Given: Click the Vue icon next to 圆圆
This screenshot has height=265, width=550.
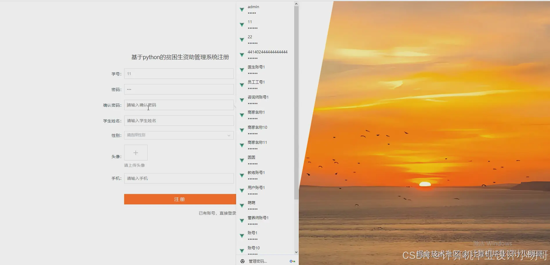Looking at the screenshot, I should [x=242, y=160].
